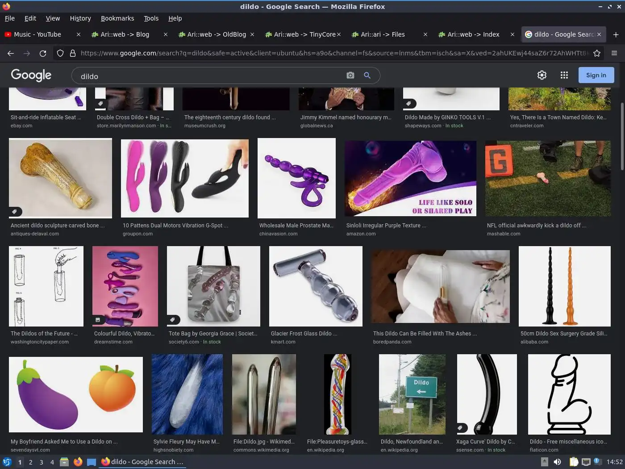Search by image using camera icon
The image size is (625, 469).
(x=350, y=75)
